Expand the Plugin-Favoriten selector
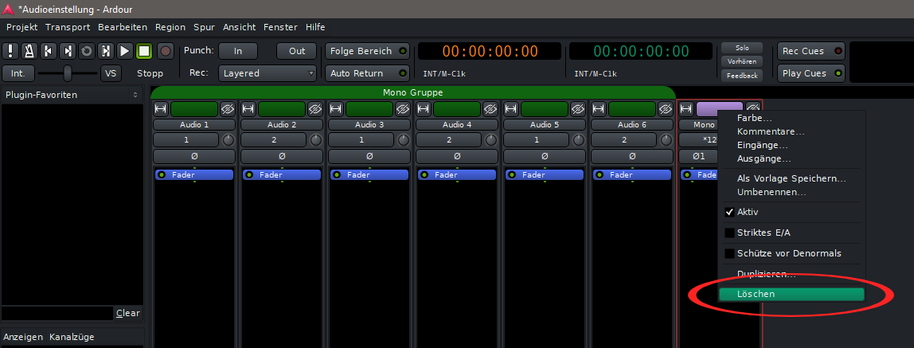The height and width of the screenshot is (348, 914). coord(135,95)
